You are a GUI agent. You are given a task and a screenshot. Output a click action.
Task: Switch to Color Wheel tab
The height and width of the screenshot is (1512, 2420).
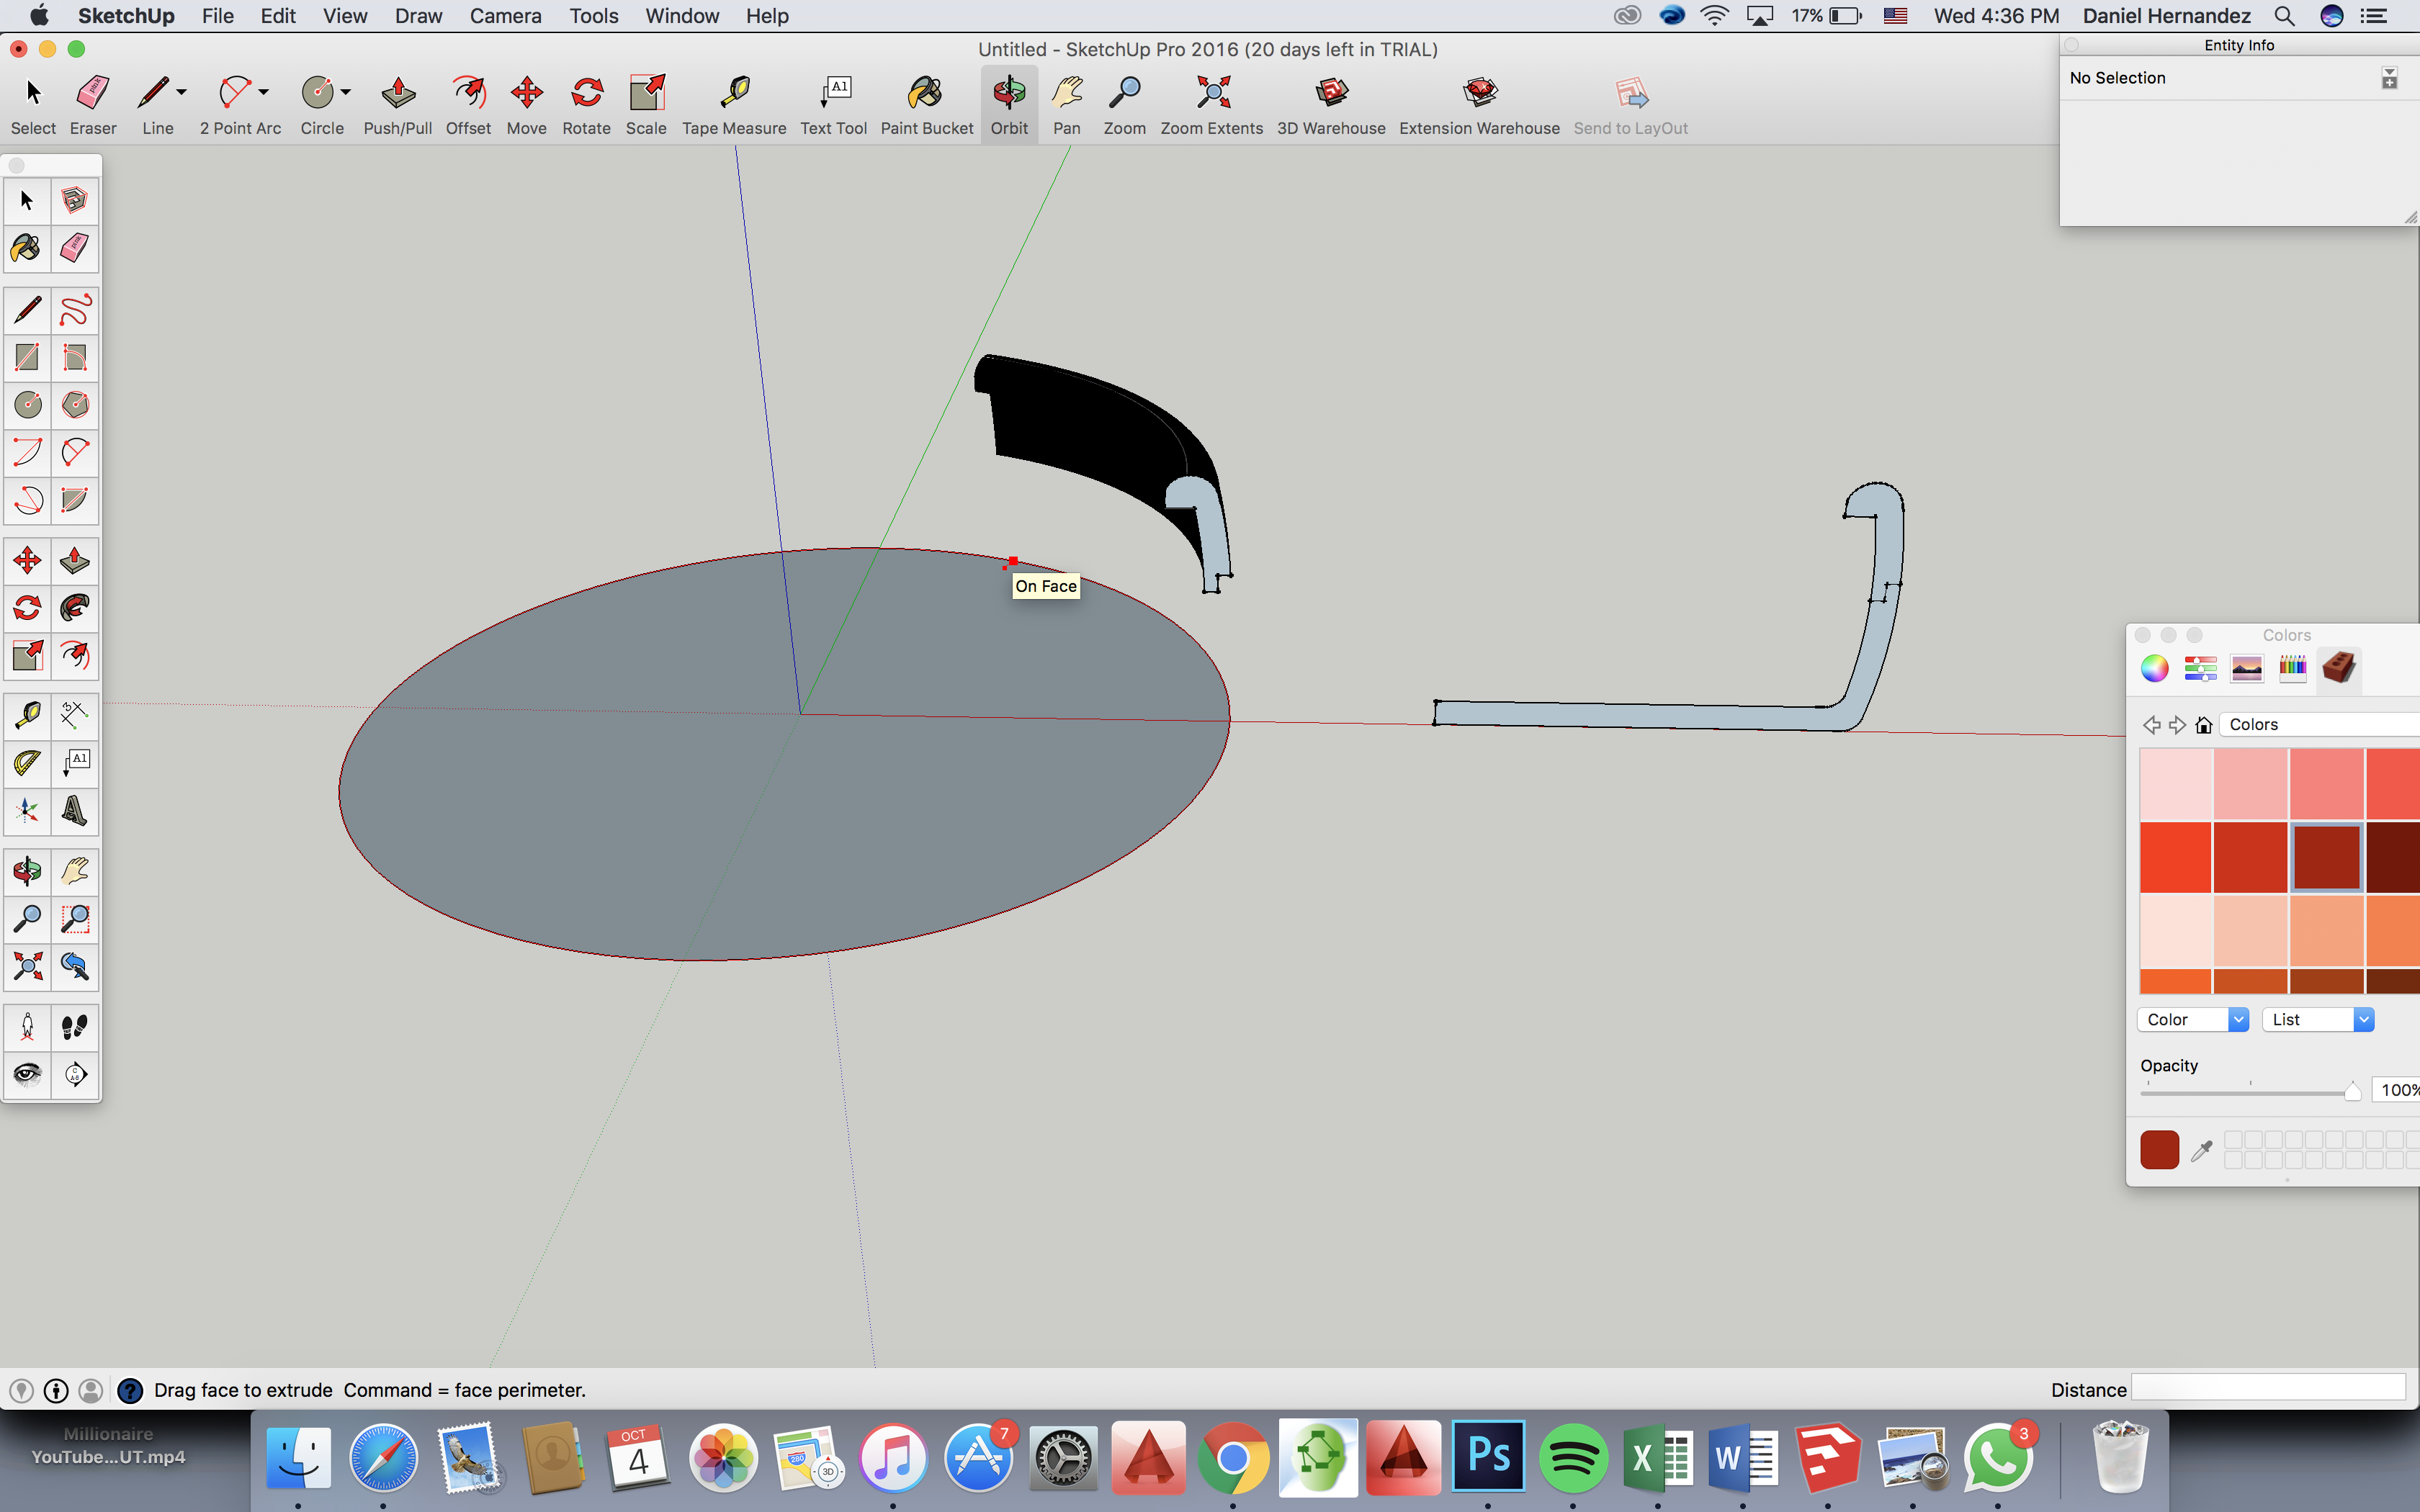pos(2155,667)
